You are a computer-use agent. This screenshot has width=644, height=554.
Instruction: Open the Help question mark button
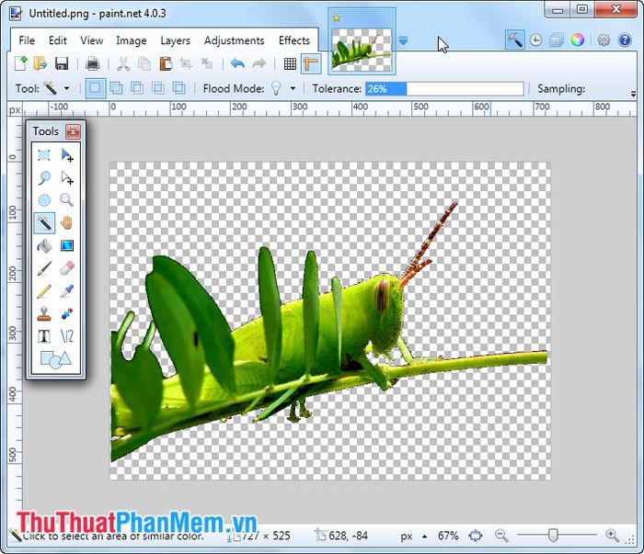click(x=625, y=40)
